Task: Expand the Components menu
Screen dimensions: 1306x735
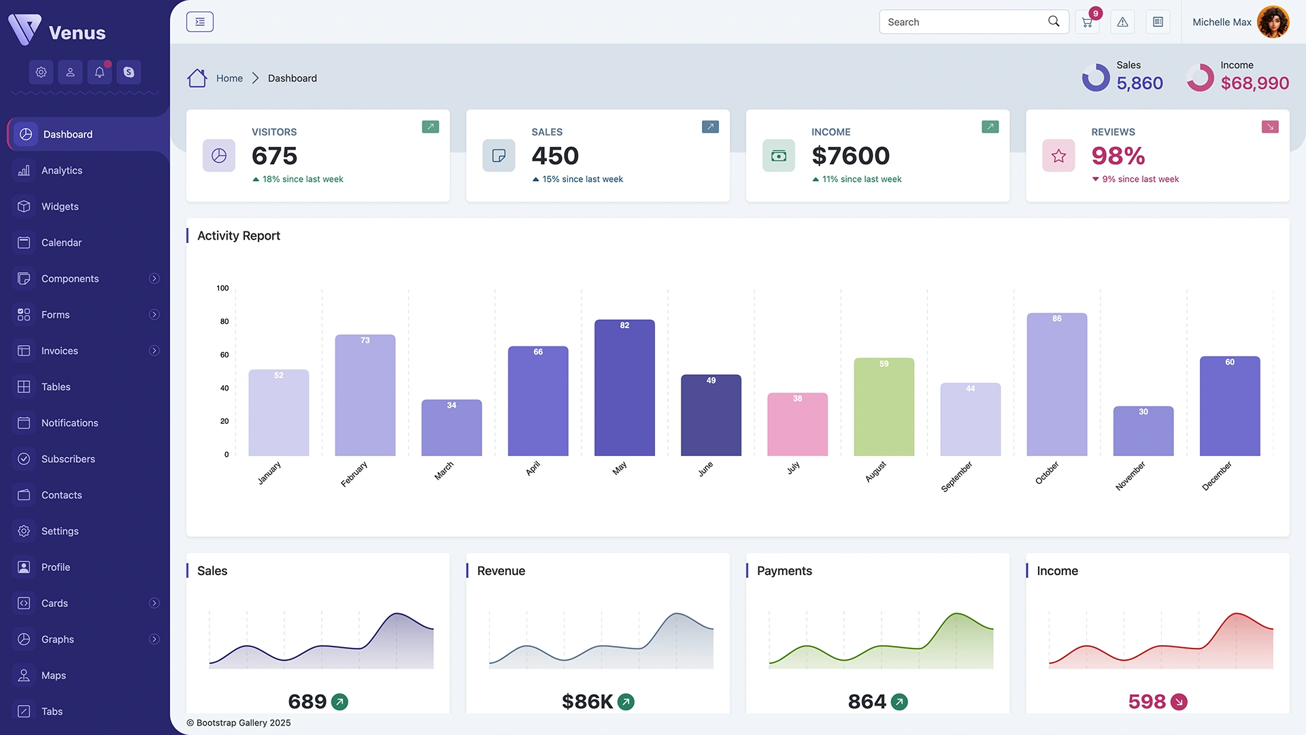Action: coord(154,278)
